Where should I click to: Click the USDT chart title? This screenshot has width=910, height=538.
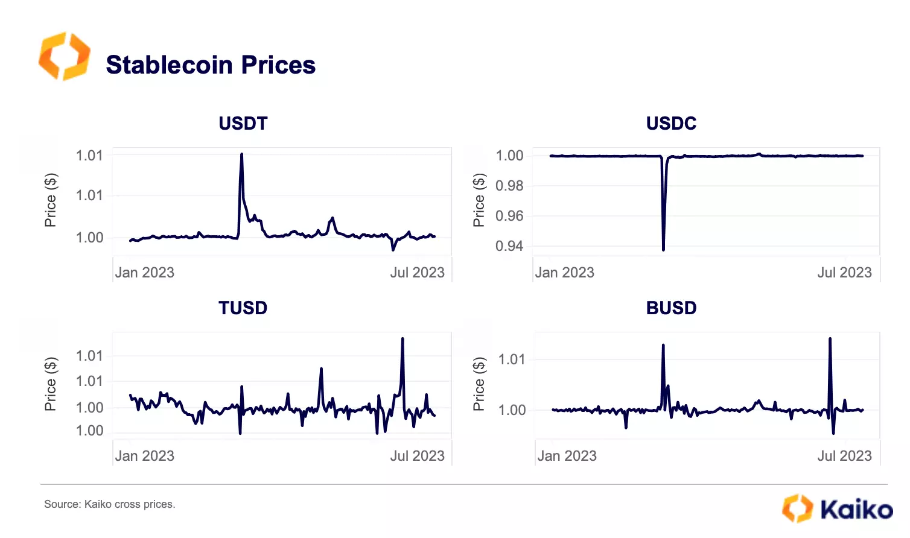tap(243, 124)
